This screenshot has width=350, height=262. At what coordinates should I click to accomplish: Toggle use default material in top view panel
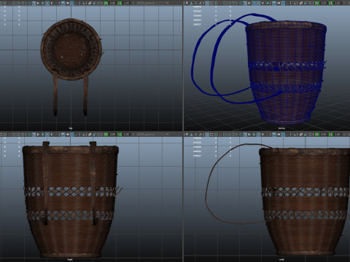pos(38,3)
